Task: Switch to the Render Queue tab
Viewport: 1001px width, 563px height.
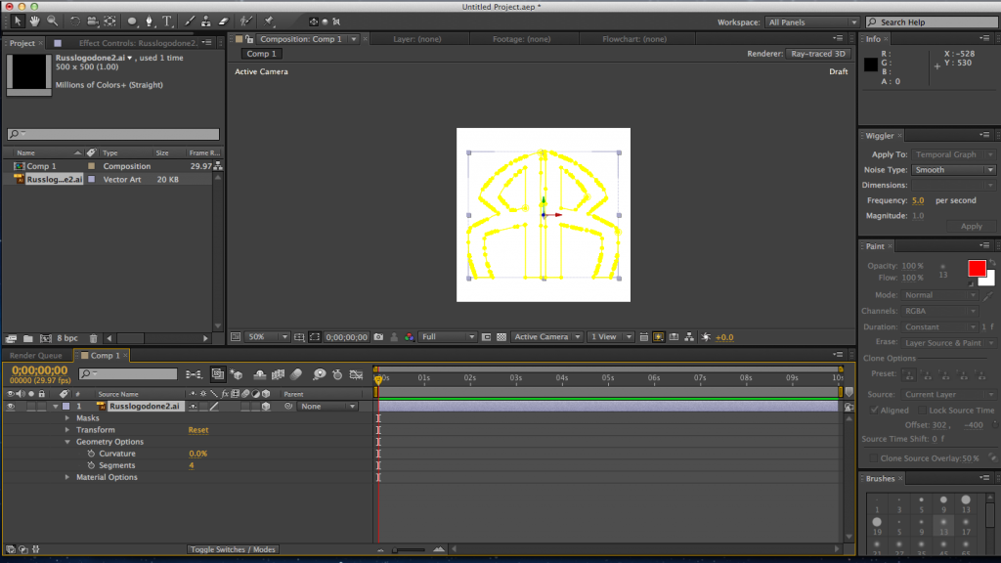Action: [36, 356]
